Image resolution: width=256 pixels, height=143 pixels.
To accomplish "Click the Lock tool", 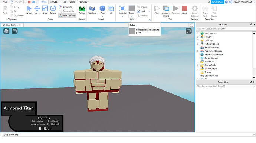I will coord(141,11).
